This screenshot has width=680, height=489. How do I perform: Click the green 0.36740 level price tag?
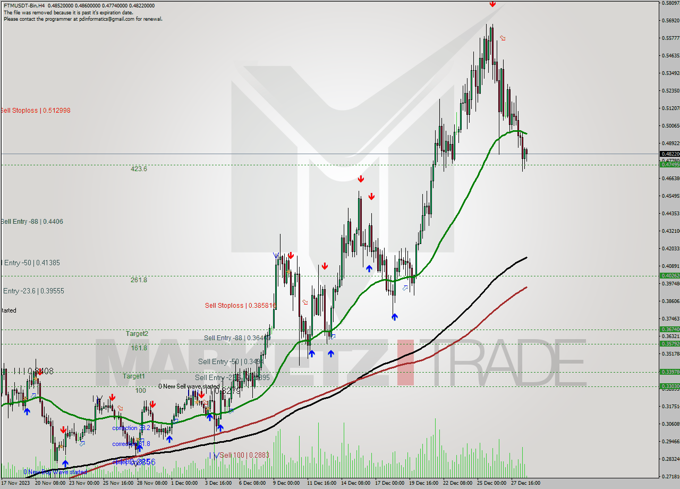669,329
